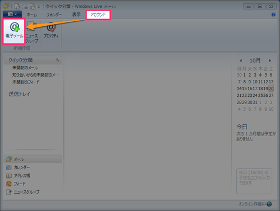This screenshot has height=211, width=280.
Task: Click the クイック分類 wrench settings icon
Action: click(58, 60)
